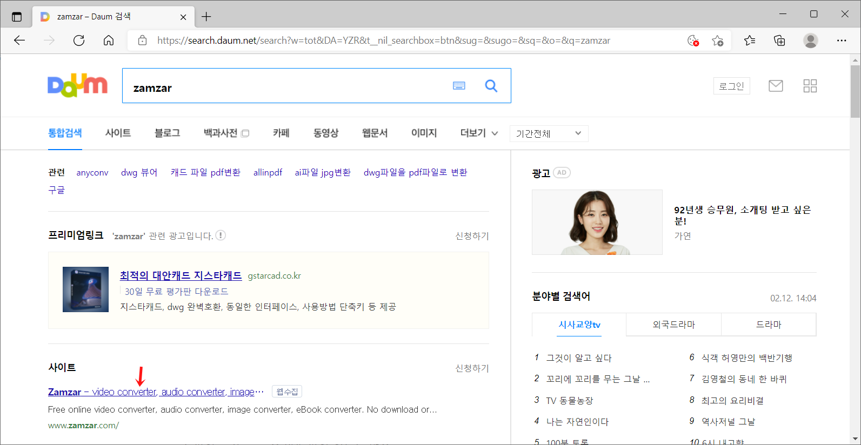Click 신청하기 next to 프리미엄링크

click(x=472, y=236)
